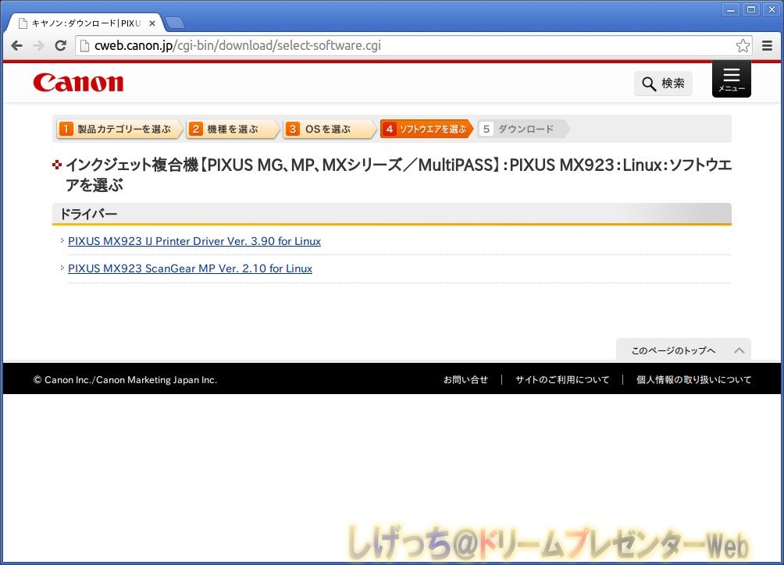Screen dimensions: 784x565
Task: Select the キヤノン:ダウンロード browser tab
Action: tap(85, 23)
